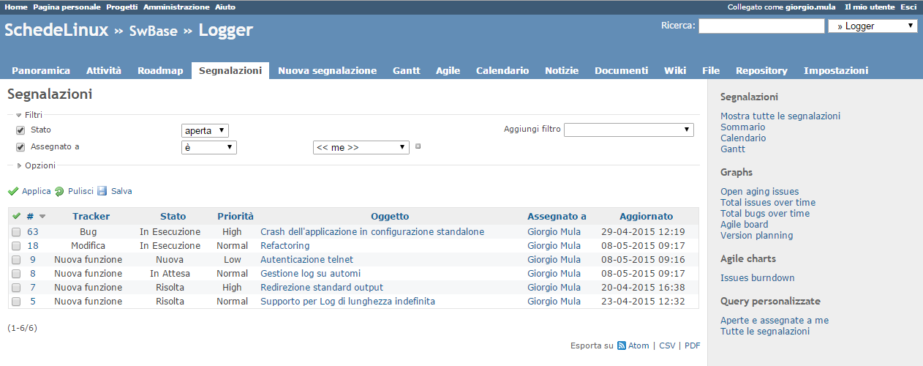Click the green Applica checkmark icon

click(13, 191)
